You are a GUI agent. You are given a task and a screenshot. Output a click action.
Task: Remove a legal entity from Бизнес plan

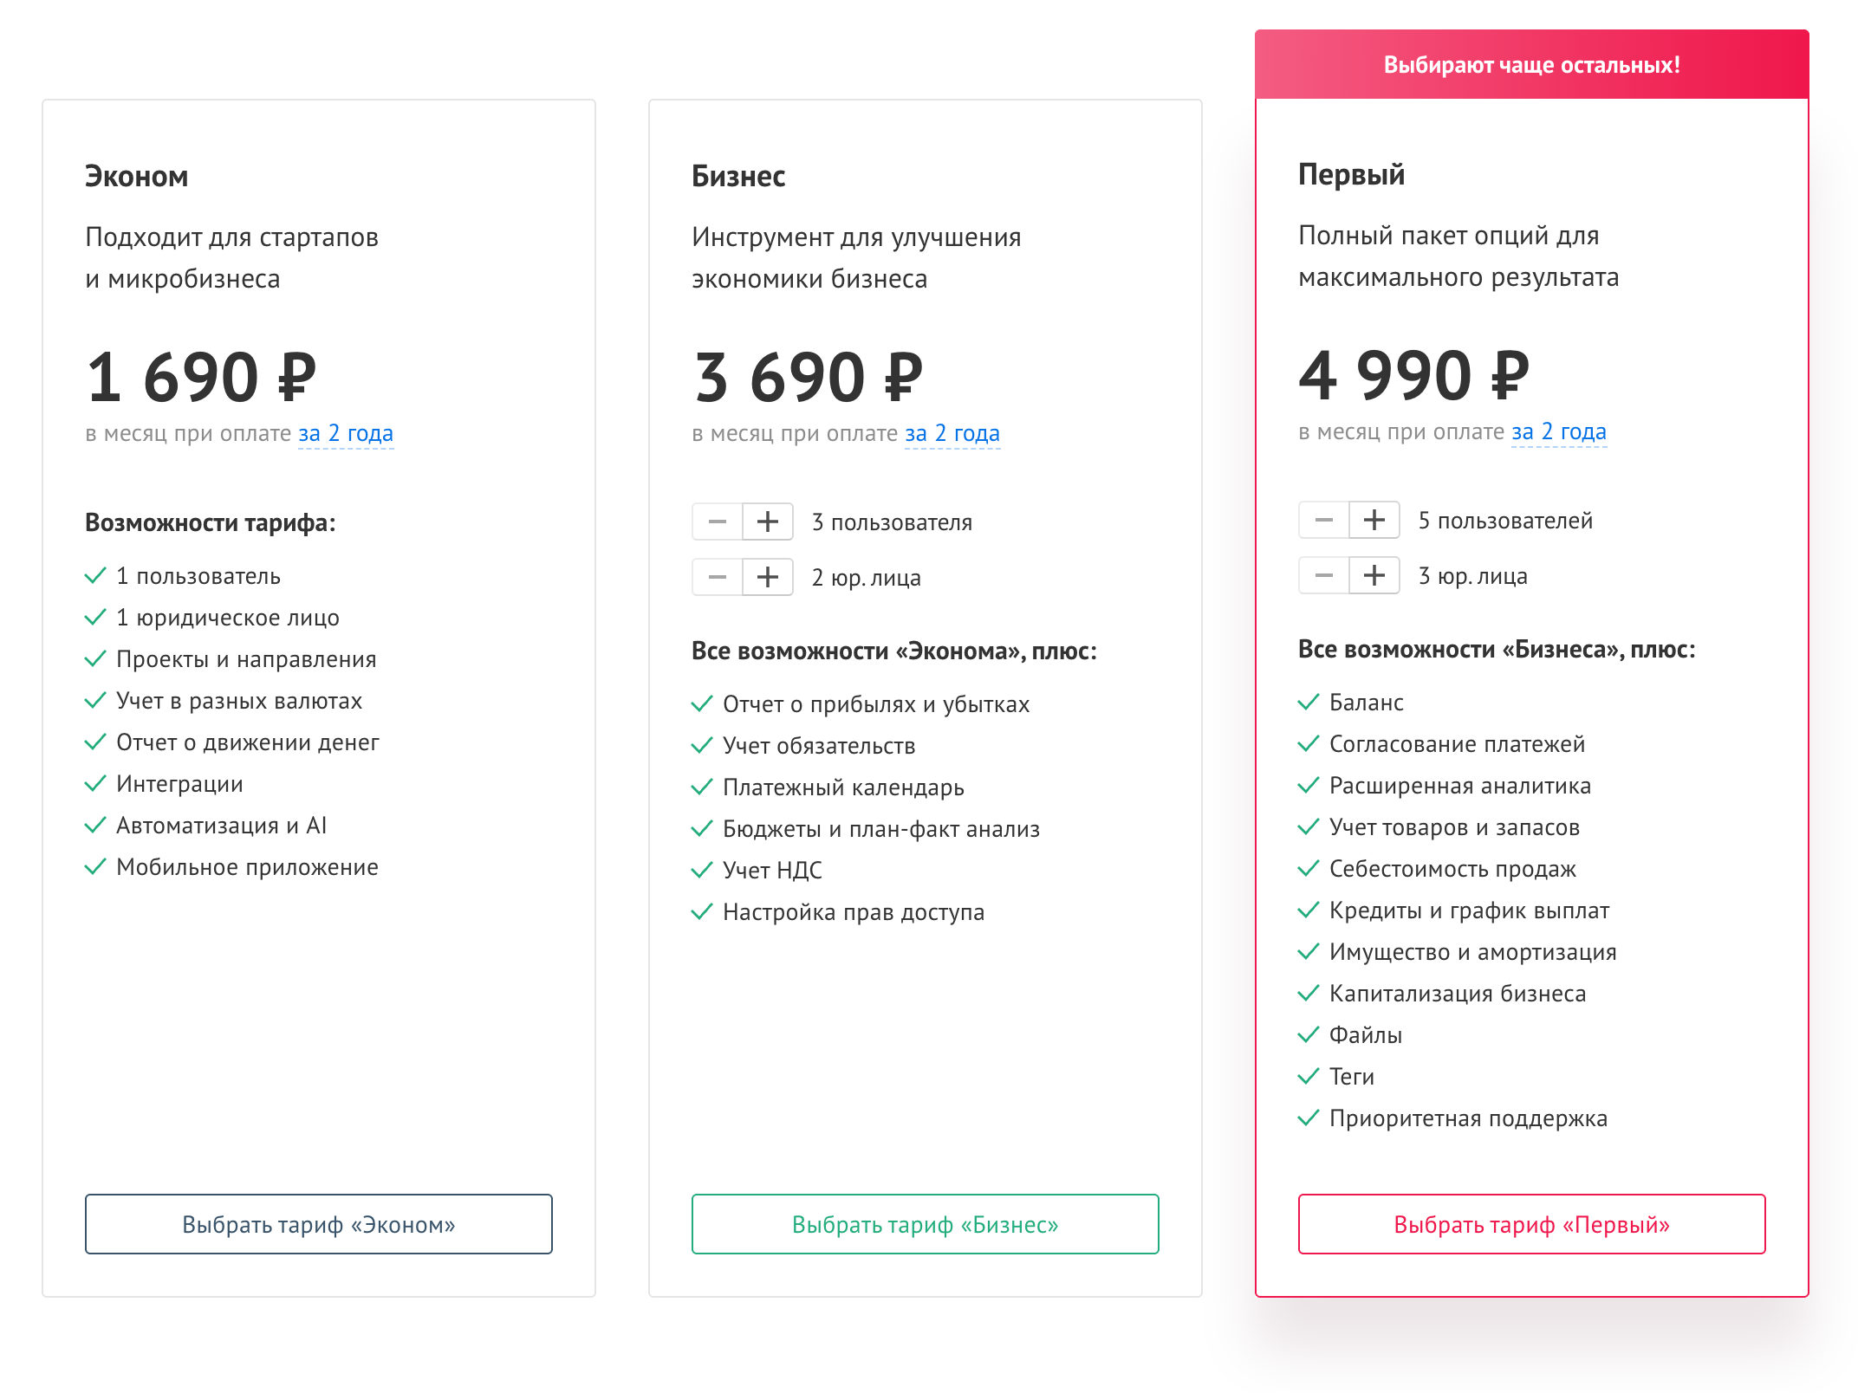coord(718,577)
